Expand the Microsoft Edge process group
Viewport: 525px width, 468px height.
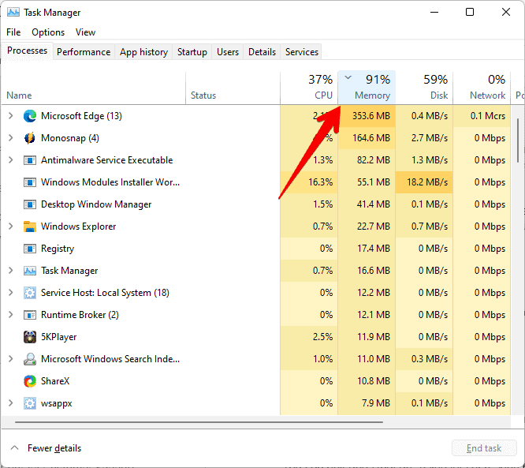(10, 116)
